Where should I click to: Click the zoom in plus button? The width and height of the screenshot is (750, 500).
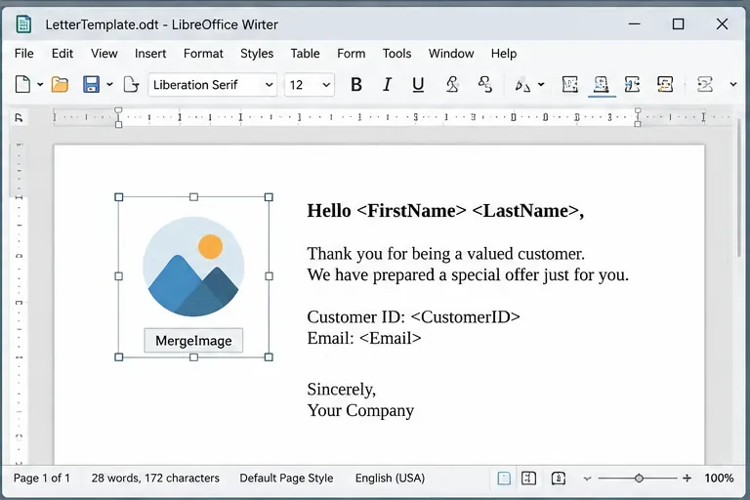[x=687, y=478]
